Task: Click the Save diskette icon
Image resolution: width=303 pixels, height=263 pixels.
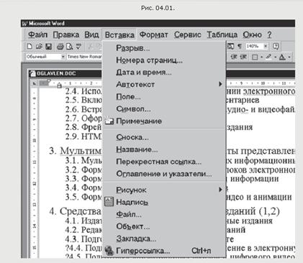Action: [49, 46]
